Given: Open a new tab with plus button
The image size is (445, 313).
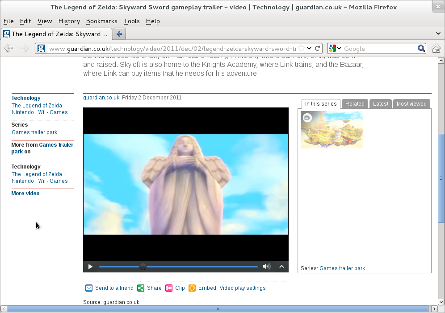Looking at the screenshot, I should pyautogui.click(x=119, y=34).
